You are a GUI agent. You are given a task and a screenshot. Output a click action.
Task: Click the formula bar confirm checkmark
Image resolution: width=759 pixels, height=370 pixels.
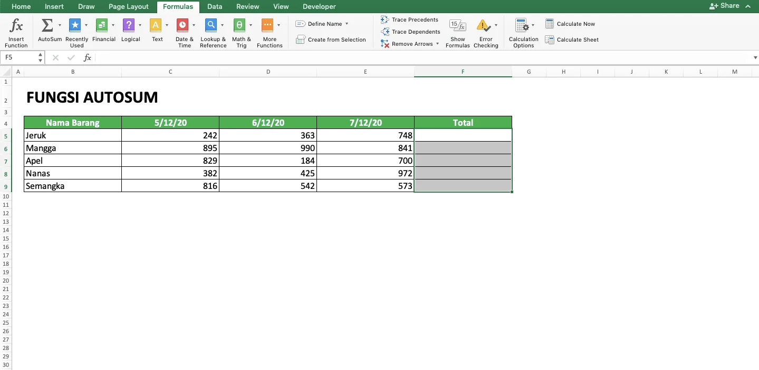71,58
